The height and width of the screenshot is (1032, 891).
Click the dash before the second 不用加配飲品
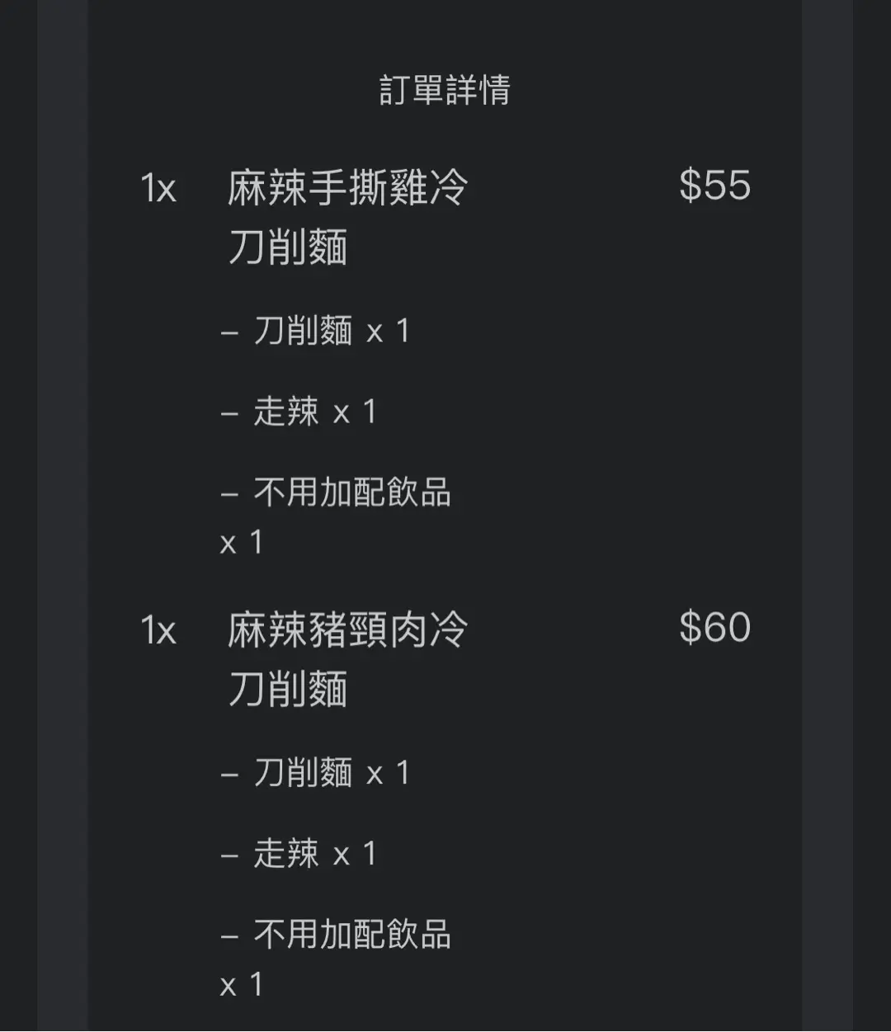click(x=229, y=935)
